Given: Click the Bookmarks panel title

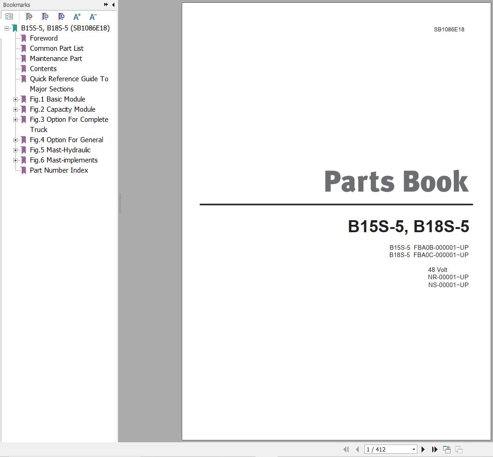Looking at the screenshot, I should tap(17, 5).
